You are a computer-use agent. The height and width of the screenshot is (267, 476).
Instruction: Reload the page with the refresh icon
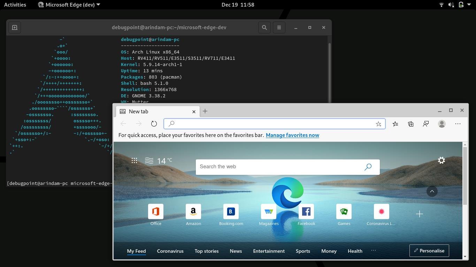(154, 123)
